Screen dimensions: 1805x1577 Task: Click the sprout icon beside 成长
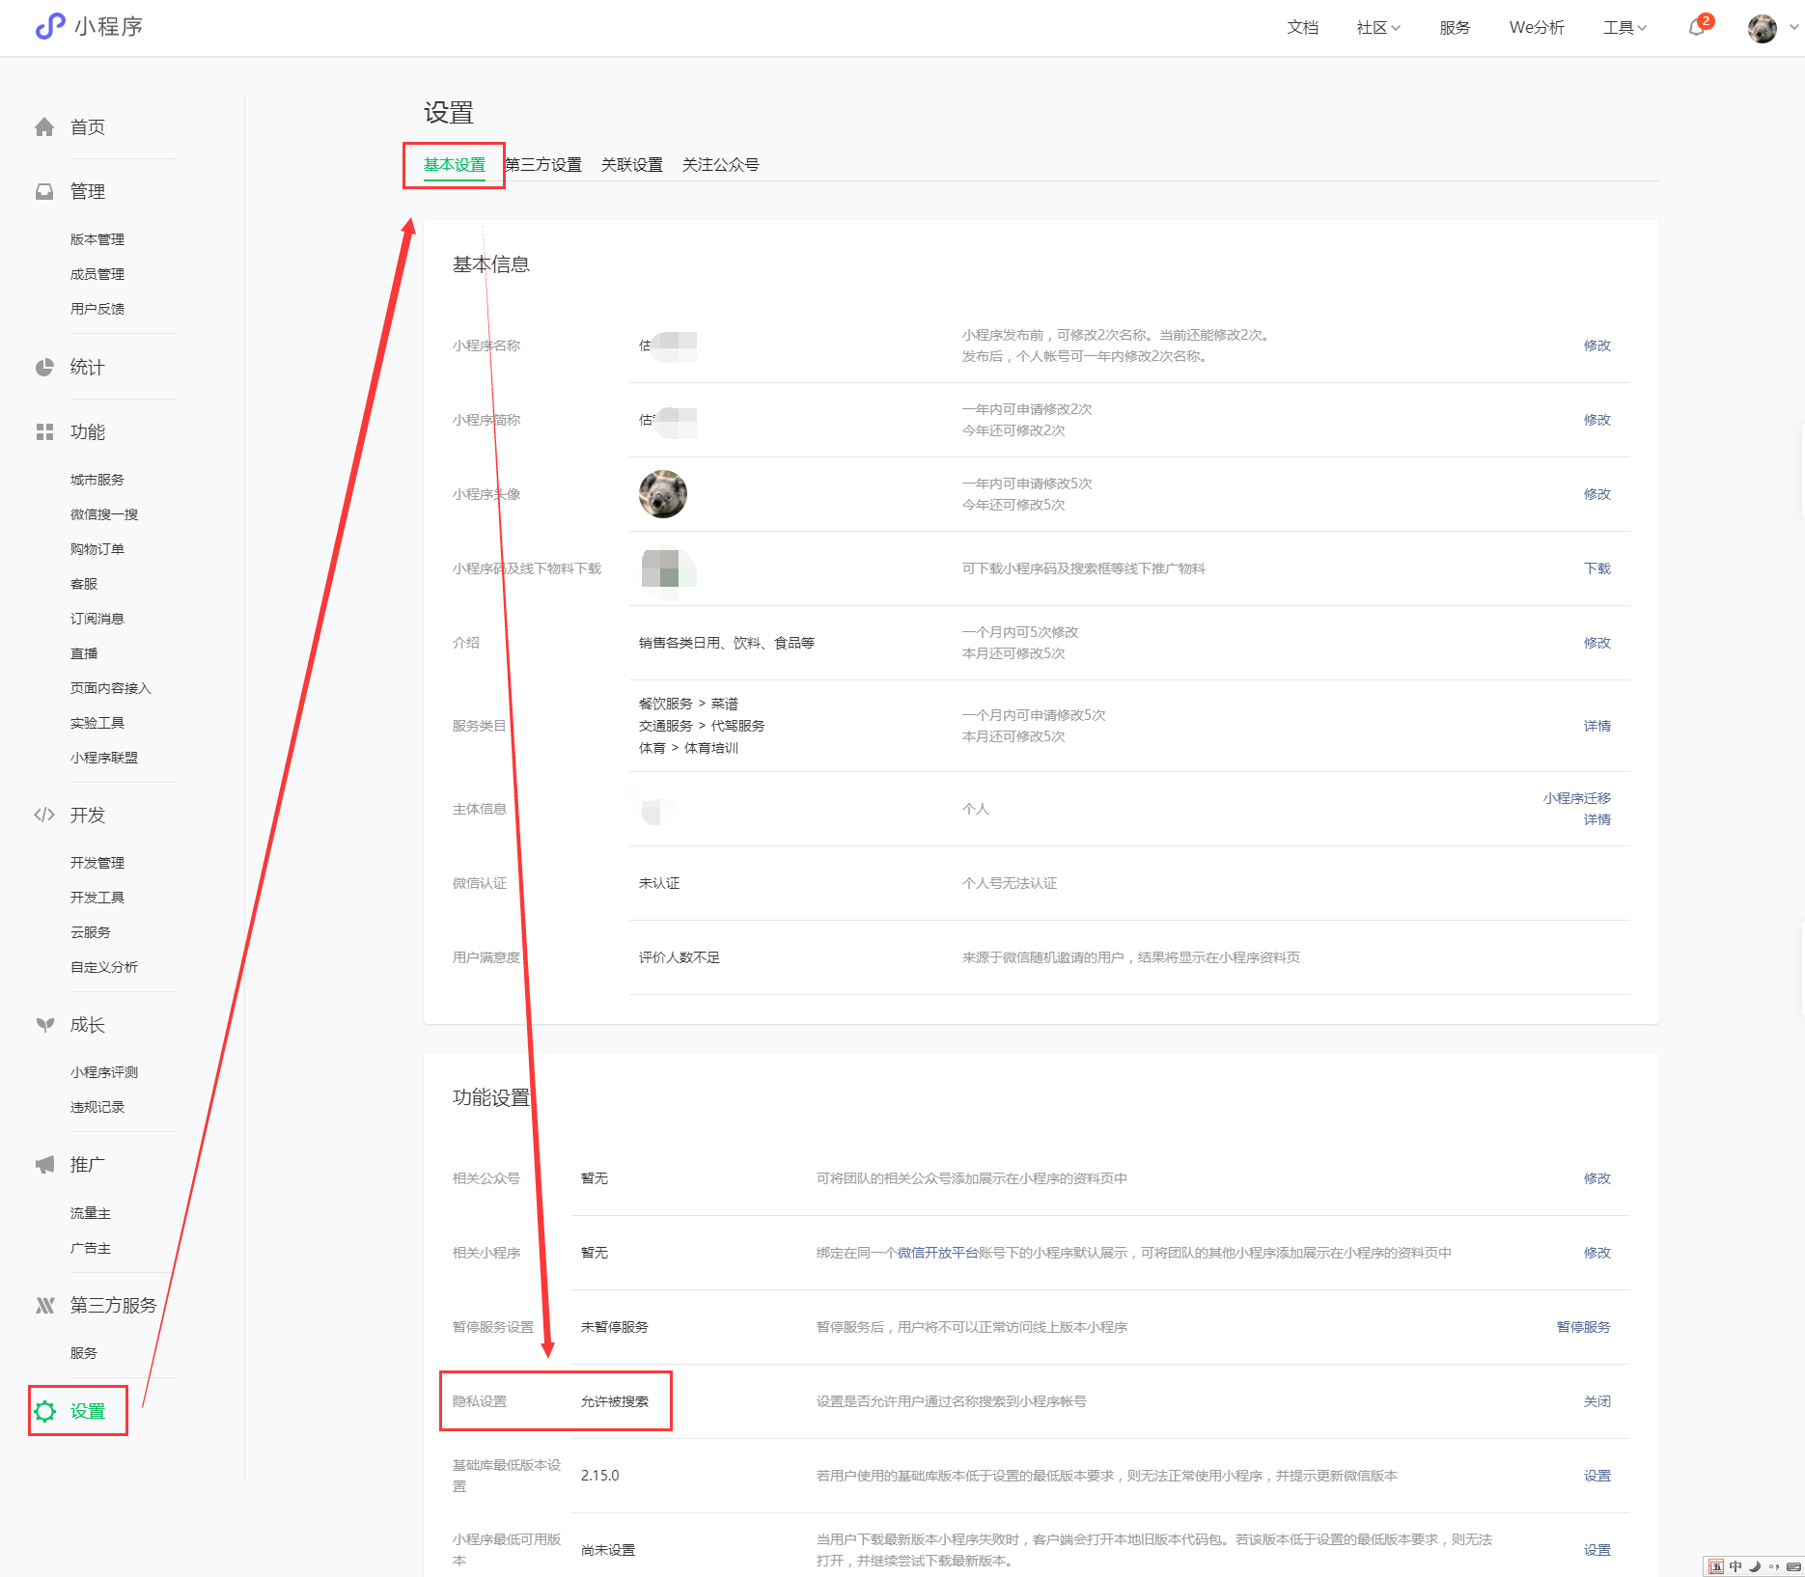(44, 1025)
